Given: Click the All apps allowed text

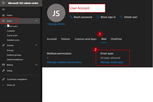Looking at the screenshot, I should pyautogui.click(x=110, y=58).
